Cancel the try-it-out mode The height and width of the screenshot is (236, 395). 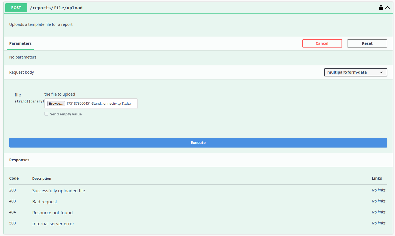coord(322,43)
